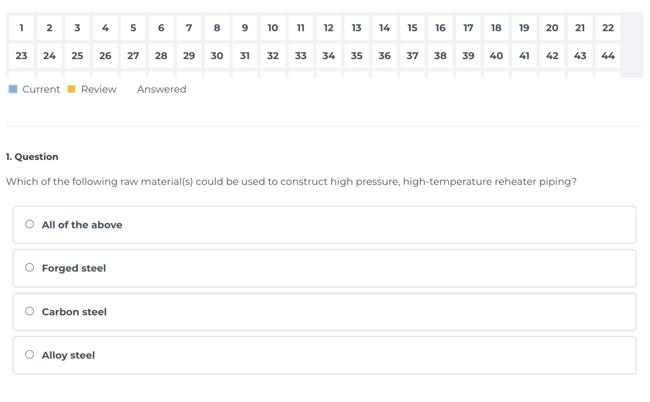Choose the 'Forged steel' radio option
This screenshot has height=402, width=650.
(x=30, y=267)
